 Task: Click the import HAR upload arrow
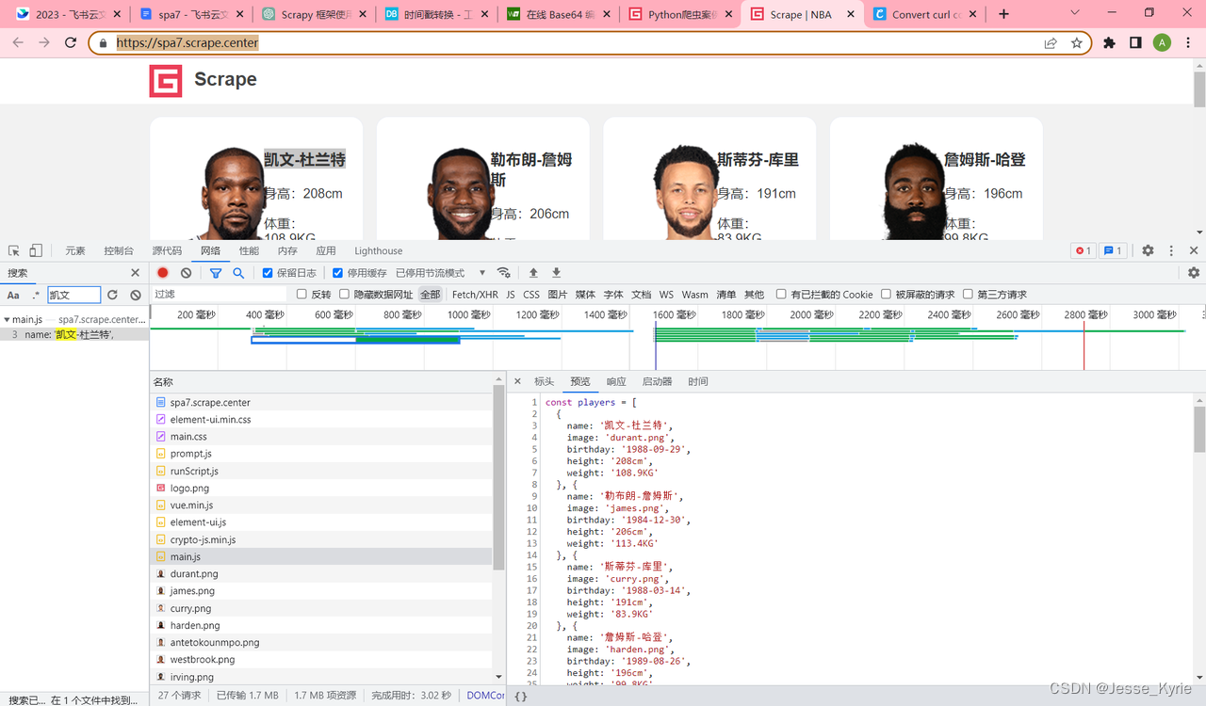(x=533, y=273)
